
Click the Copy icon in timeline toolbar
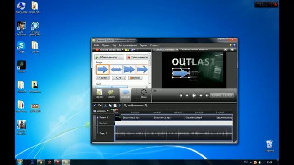(x=110, y=105)
